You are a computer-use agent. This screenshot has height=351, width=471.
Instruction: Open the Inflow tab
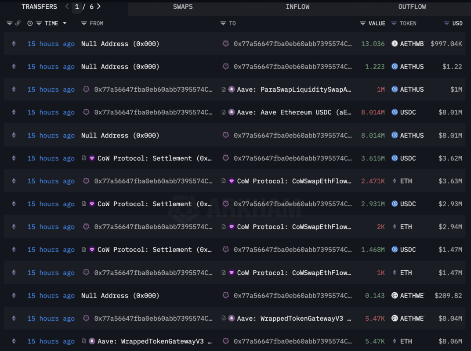coord(297,7)
